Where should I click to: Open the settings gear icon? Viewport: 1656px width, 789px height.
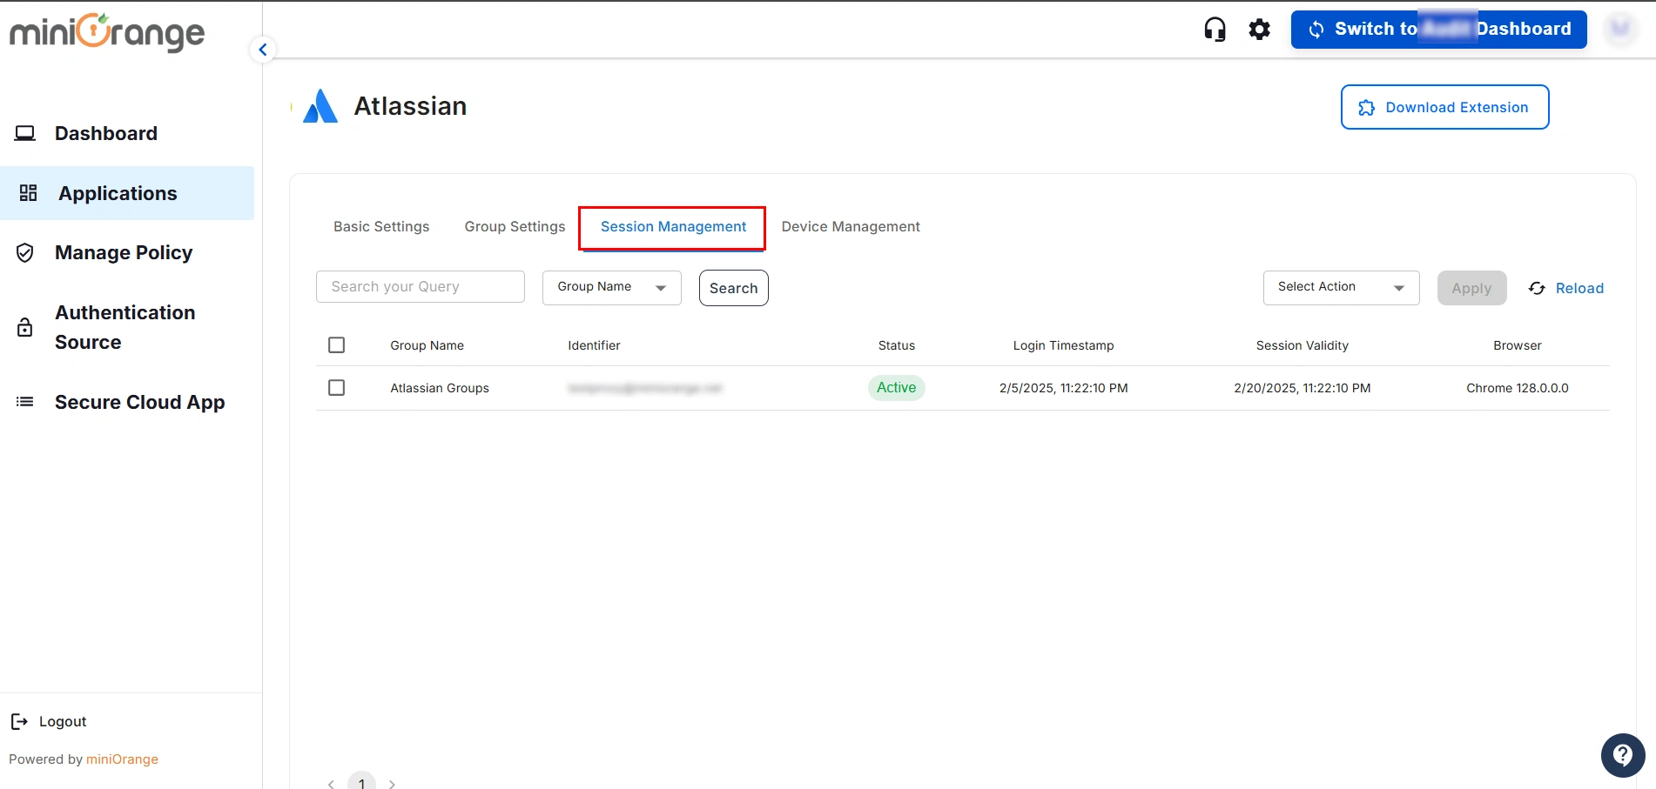click(1259, 29)
